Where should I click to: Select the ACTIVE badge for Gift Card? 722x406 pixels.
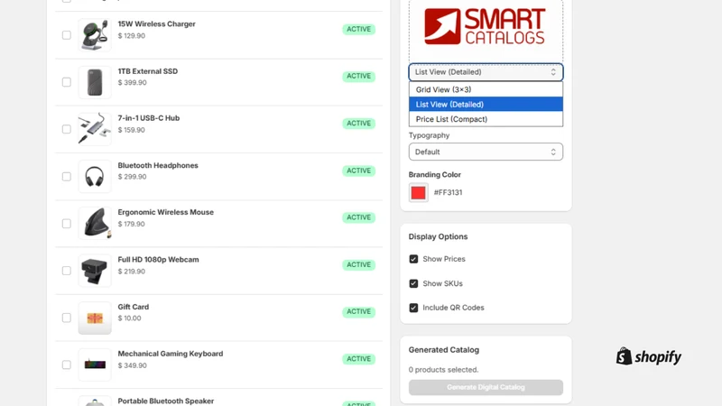click(358, 311)
